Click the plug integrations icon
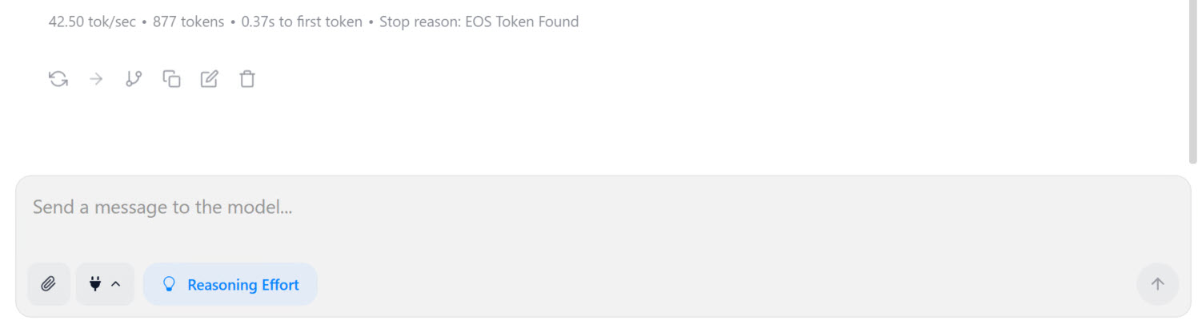This screenshot has height=328, width=1198. click(95, 284)
